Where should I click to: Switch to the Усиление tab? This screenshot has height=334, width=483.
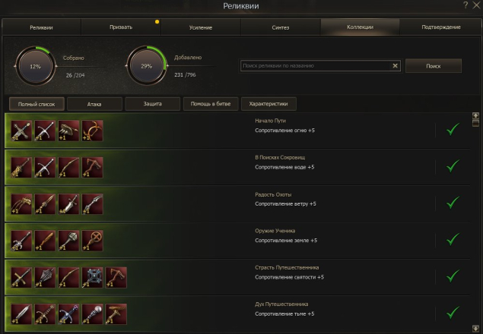[201, 27]
